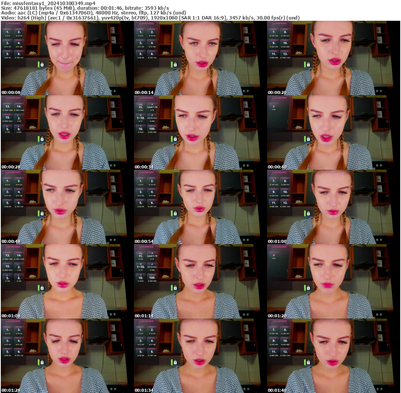Select the Lovense tip tile numbered 1
Image resolution: width=401 pixels, height=393 pixels.
coord(7,32)
